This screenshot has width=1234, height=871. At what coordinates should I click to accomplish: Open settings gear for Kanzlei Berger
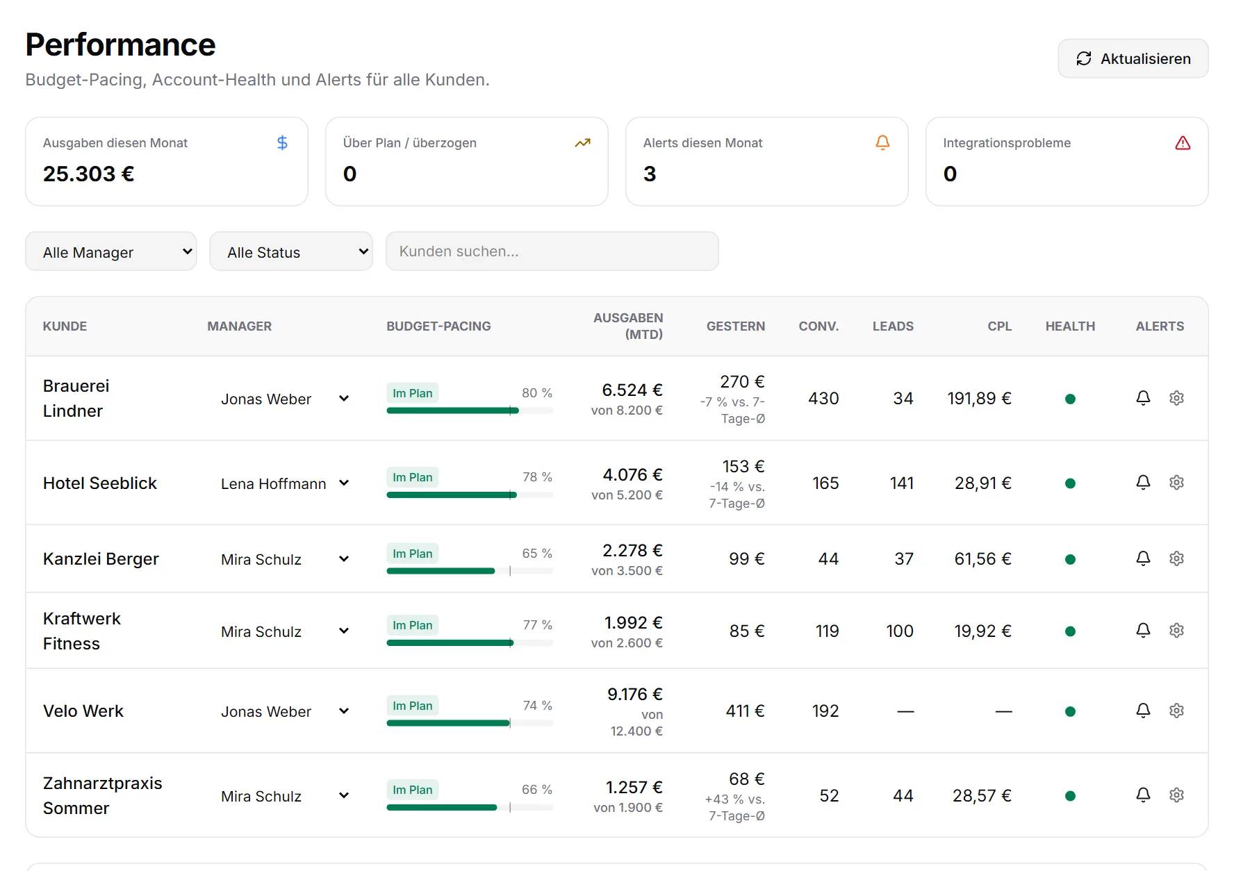tap(1176, 558)
